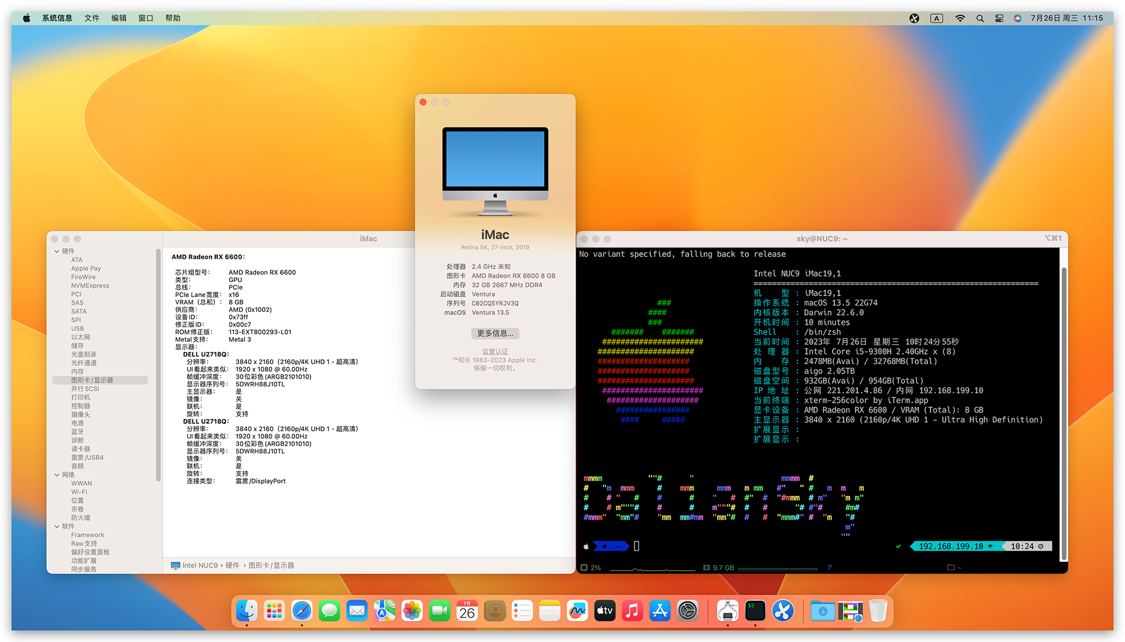Open the 监管认证 link

[495, 352]
